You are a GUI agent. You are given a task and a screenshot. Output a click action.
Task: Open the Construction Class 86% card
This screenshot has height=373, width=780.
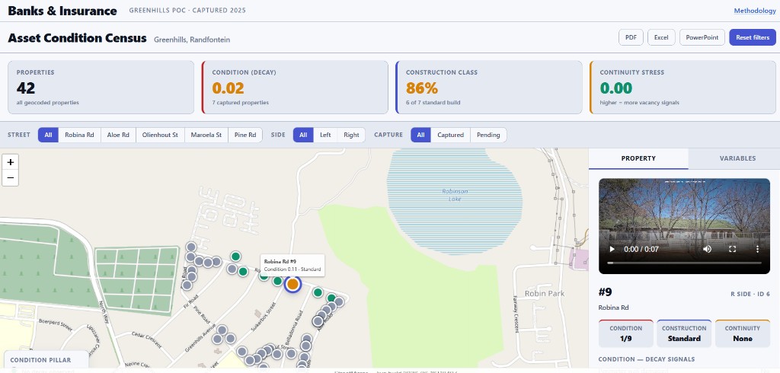point(489,88)
